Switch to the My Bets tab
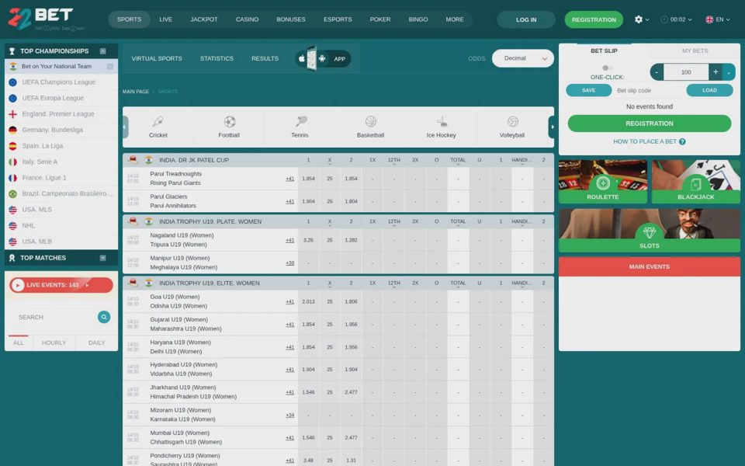Image resolution: width=745 pixels, height=466 pixels. (695, 51)
